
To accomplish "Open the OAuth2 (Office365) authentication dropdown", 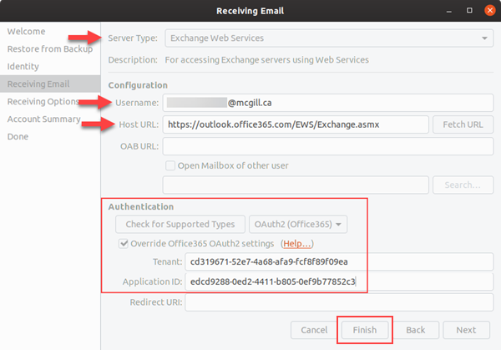I will [298, 225].
